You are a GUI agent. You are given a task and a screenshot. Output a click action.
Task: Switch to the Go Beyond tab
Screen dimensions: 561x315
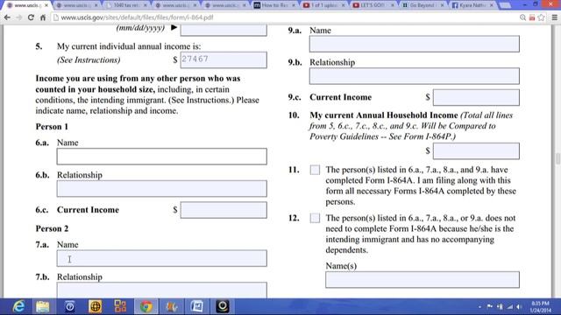[x=423, y=5]
